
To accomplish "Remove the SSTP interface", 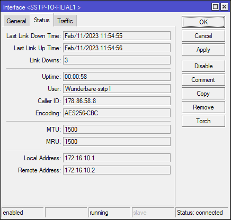I will tap(203, 107).
